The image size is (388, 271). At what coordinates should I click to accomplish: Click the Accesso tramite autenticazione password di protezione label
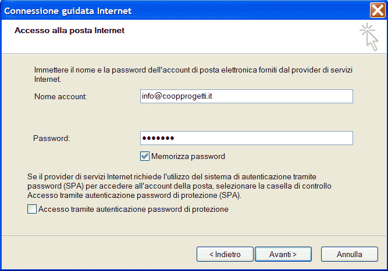point(133,209)
